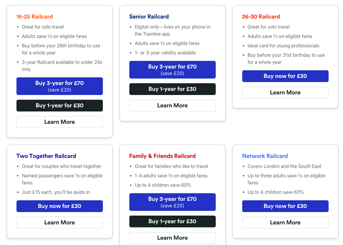Screen dimensions: 343x245
Task: Click the 16-25 Railcard heading
Action: [x=35, y=17]
